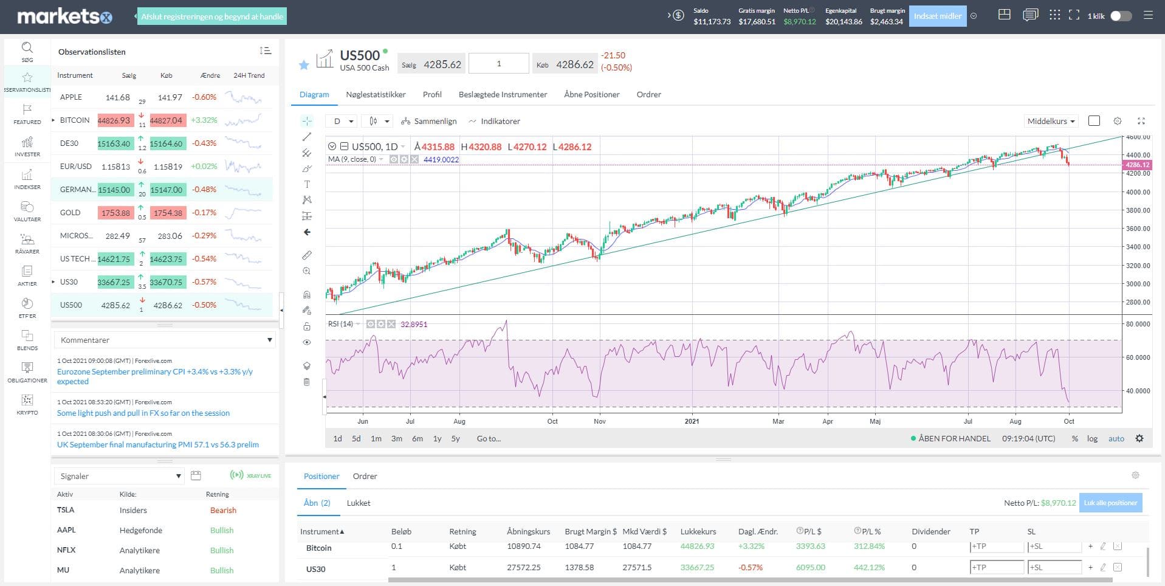The width and height of the screenshot is (1165, 586).
Task: Open dropdown arrow beside Indsæt midler
Action: click(974, 16)
